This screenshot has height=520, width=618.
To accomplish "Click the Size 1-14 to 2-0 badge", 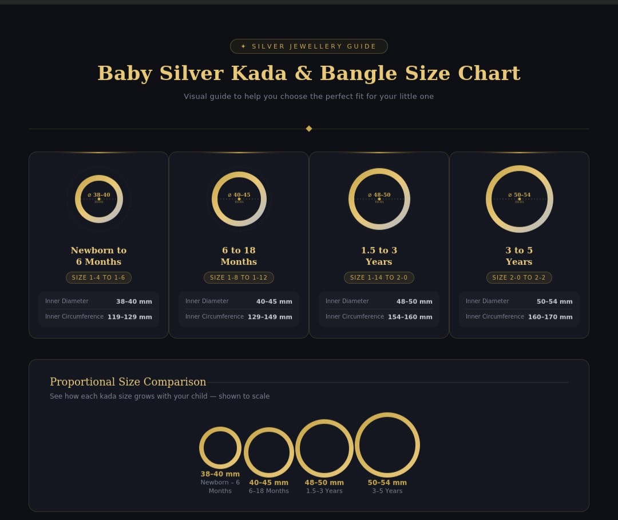I will pyautogui.click(x=379, y=277).
